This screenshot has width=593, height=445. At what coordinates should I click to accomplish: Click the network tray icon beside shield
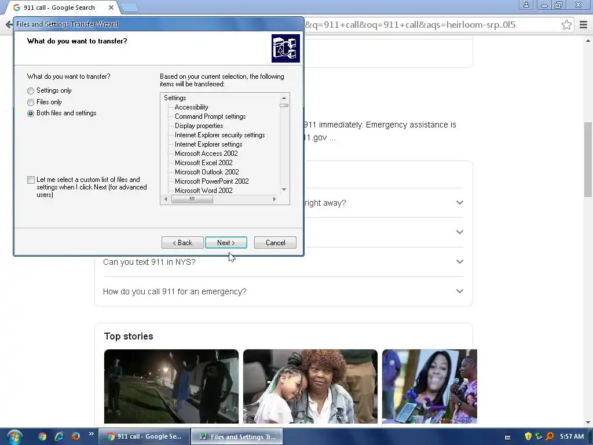tap(539, 436)
